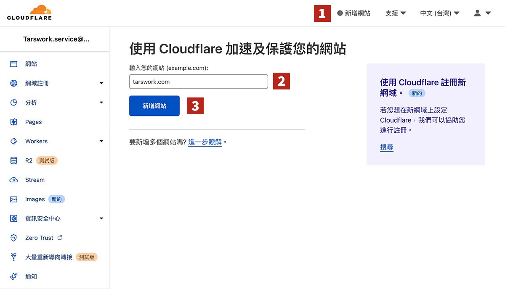Click the Tarswork.service@... account name

[56, 39]
